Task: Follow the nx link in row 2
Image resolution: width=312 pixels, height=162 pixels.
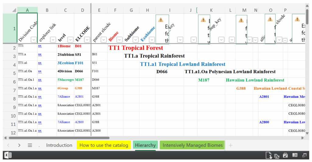Action: click(x=40, y=46)
